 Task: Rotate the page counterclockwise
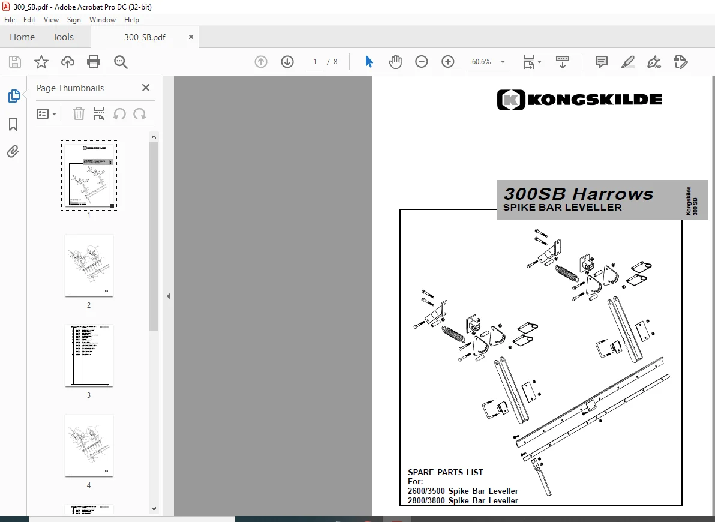coord(119,113)
